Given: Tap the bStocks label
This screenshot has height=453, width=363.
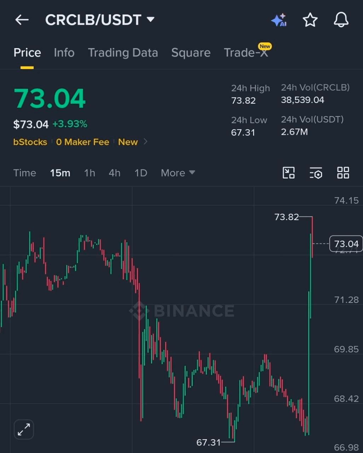Looking at the screenshot, I should click(30, 142).
